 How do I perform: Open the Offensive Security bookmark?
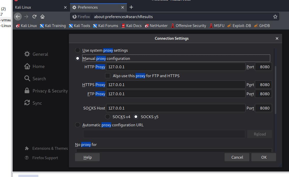tap(188, 25)
